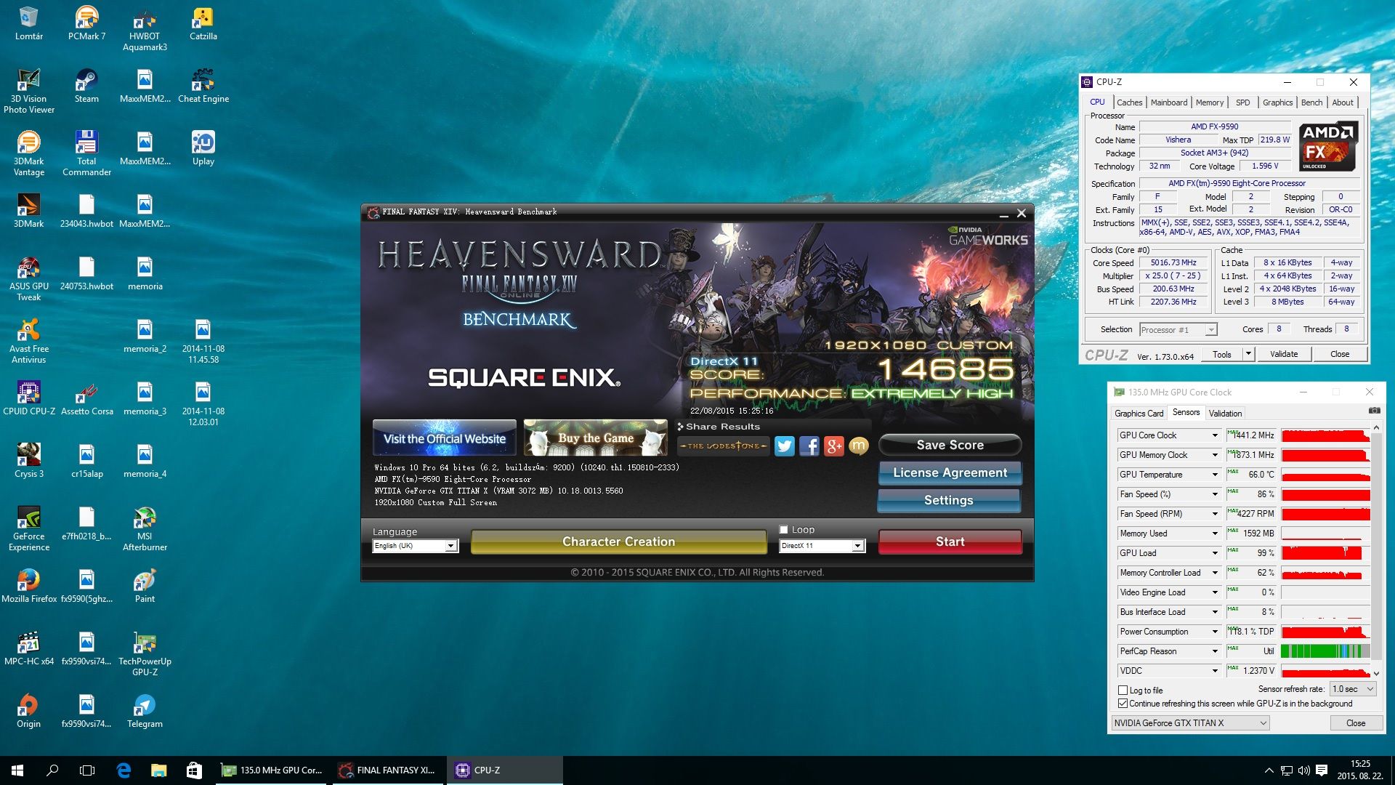Open Language dropdown in benchmark
Viewport: 1395px width, 785px height.
[416, 546]
